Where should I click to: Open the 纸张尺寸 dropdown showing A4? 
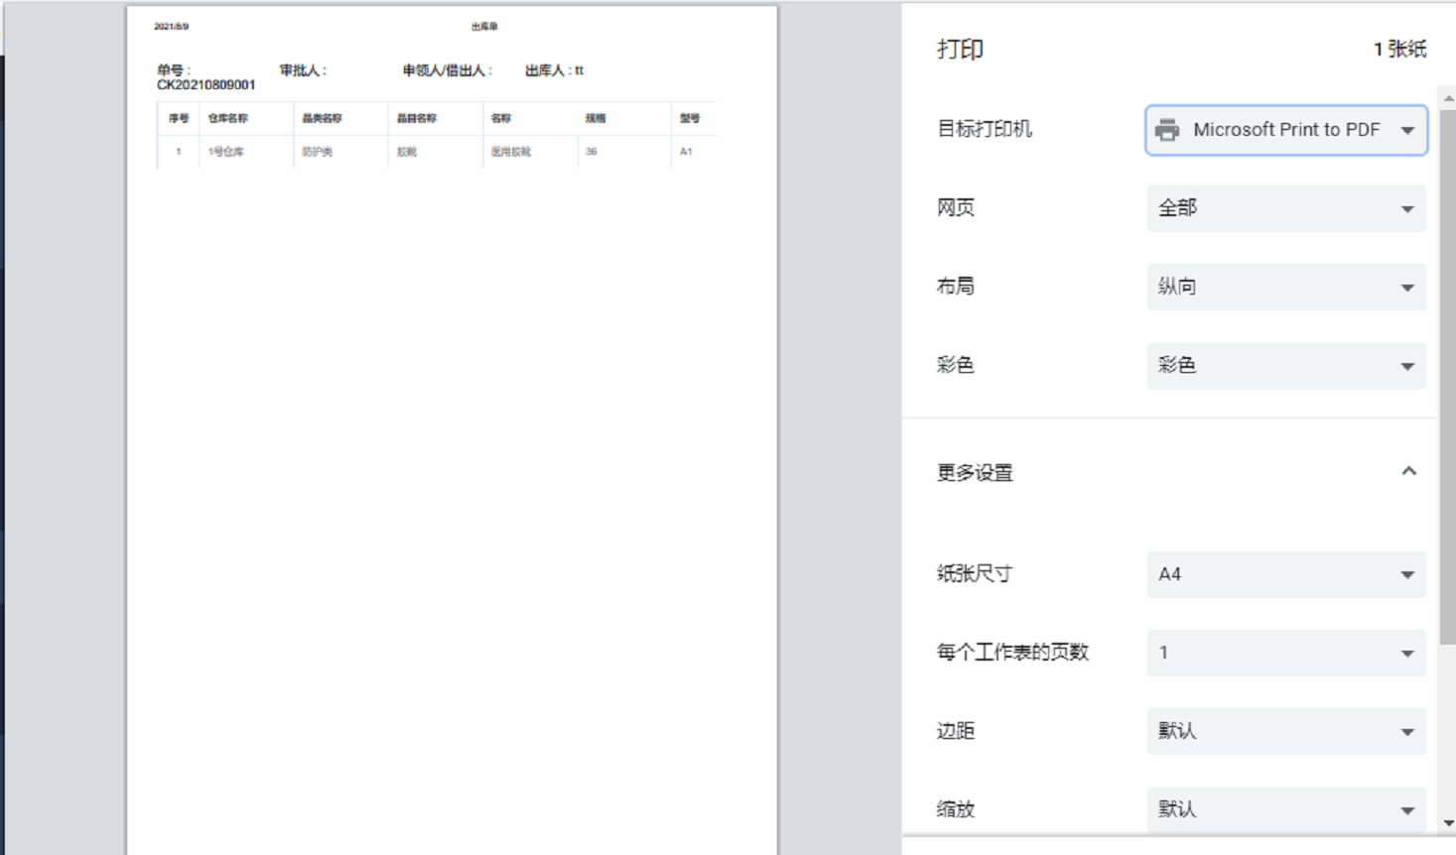[1286, 574]
